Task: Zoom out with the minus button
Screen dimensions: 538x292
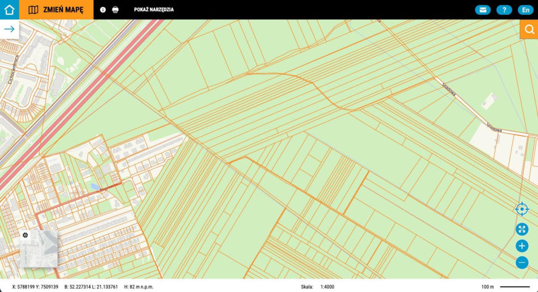Action: click(522, 263)
